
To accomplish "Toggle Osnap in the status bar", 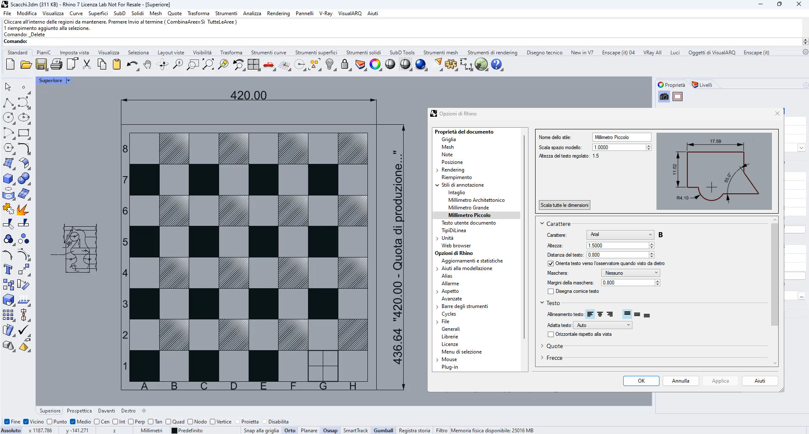I will (x=330, y=431).
